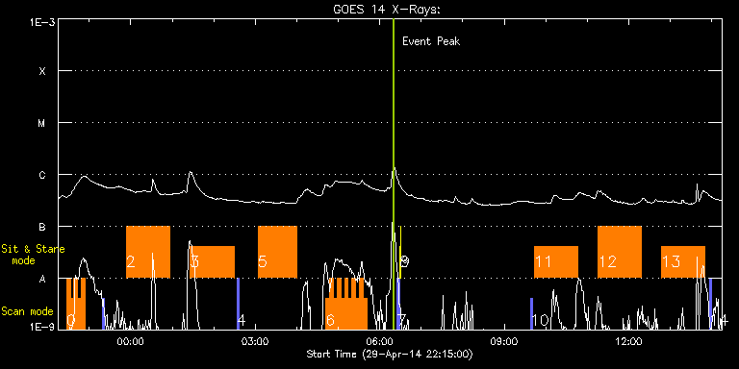Click the 1E-9 y-axis label
The image size is (739, 369).
pos(42,327)
